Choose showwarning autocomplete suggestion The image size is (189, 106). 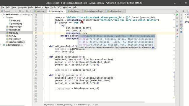pos(117,45)
